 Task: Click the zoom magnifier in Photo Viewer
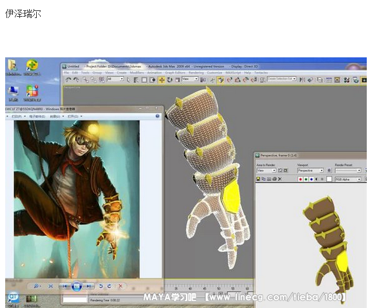tap(37, 286)
